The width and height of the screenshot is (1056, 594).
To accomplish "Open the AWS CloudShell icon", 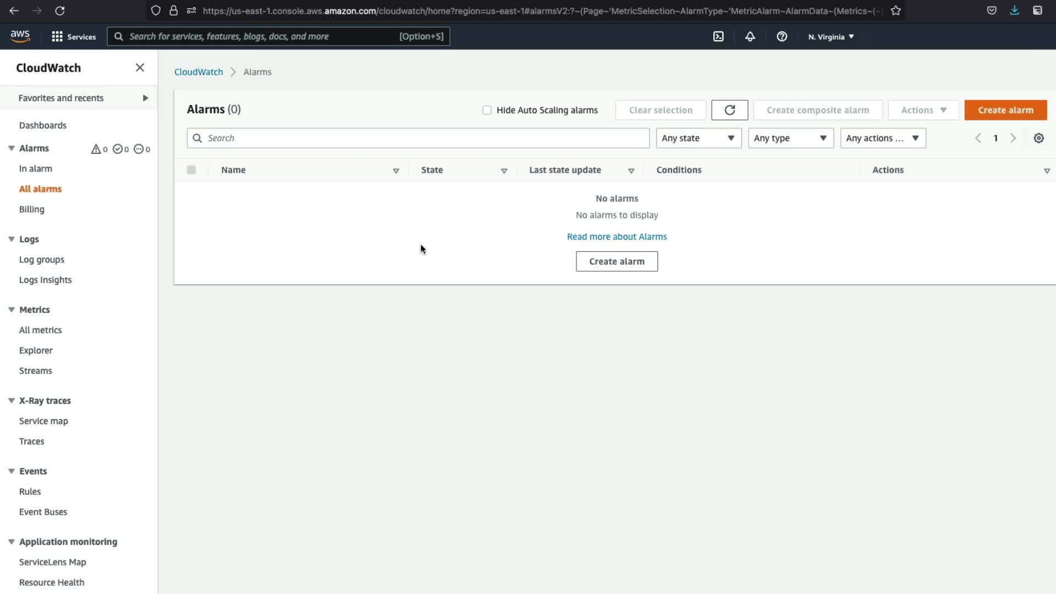I will coord(718,36).
